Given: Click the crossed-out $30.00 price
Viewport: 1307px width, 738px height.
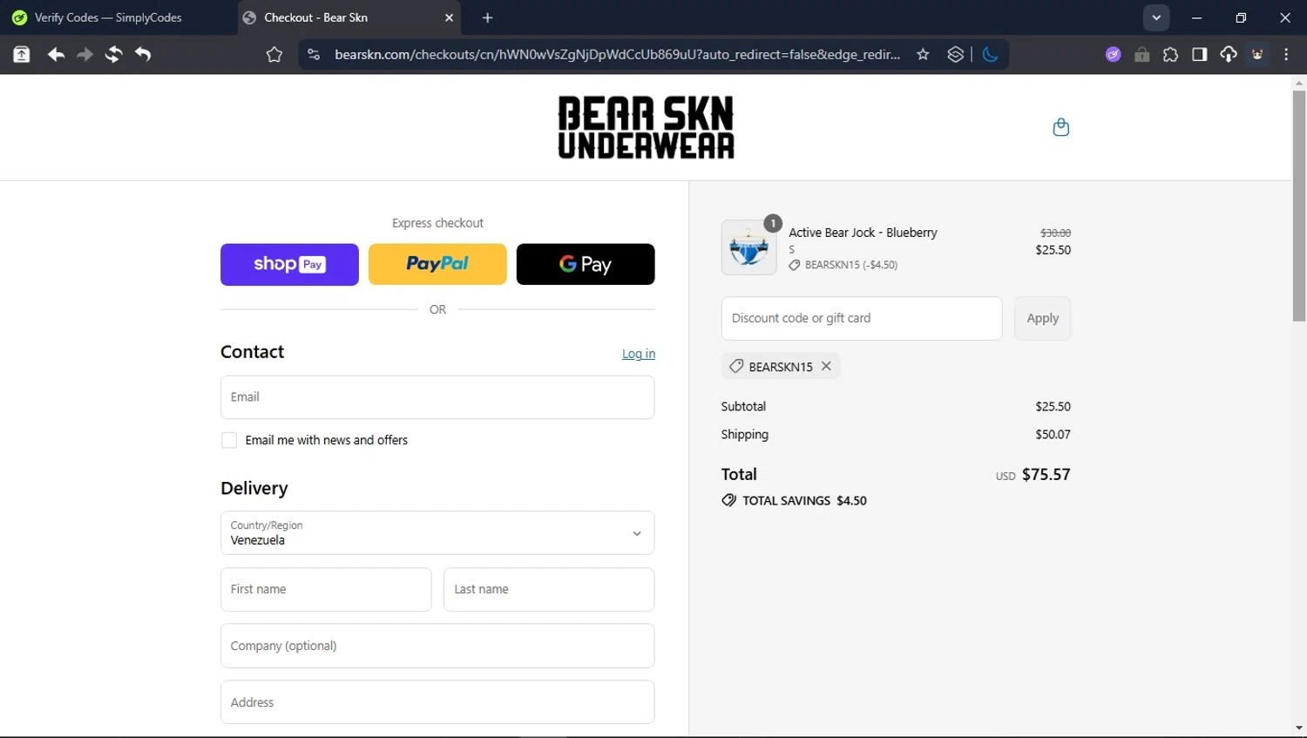Looking at the screenshot, I should click(x=1055, y=233).
